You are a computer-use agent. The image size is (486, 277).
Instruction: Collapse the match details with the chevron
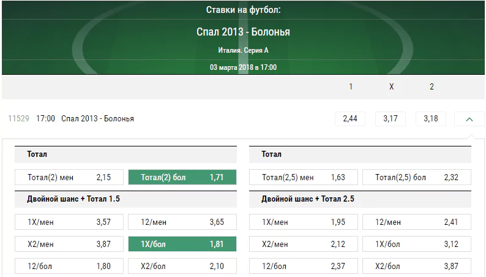(469, 119)
